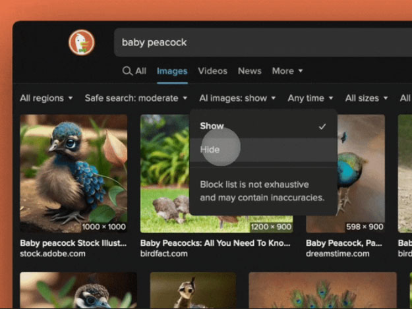Image resolution: width=412 pixels, height=309 pixels.
Task: Open the Baby Peacock, Pa... title link
Action: click(344, 243)
